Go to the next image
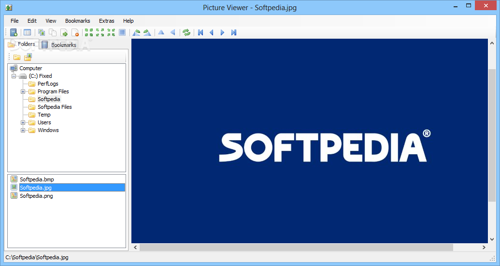 click(223, 32)
